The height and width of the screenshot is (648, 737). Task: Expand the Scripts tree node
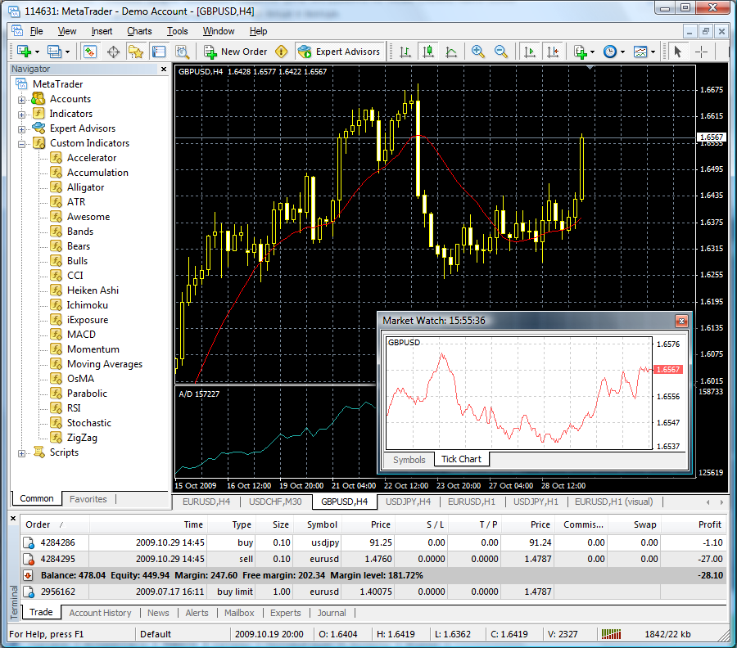coord(21,453)
